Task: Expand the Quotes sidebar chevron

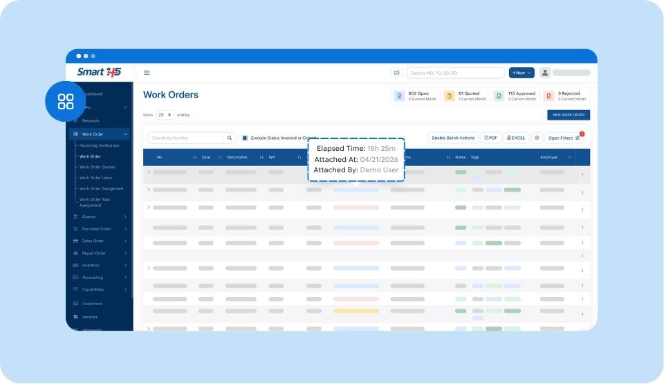Action: click(125, 217)
